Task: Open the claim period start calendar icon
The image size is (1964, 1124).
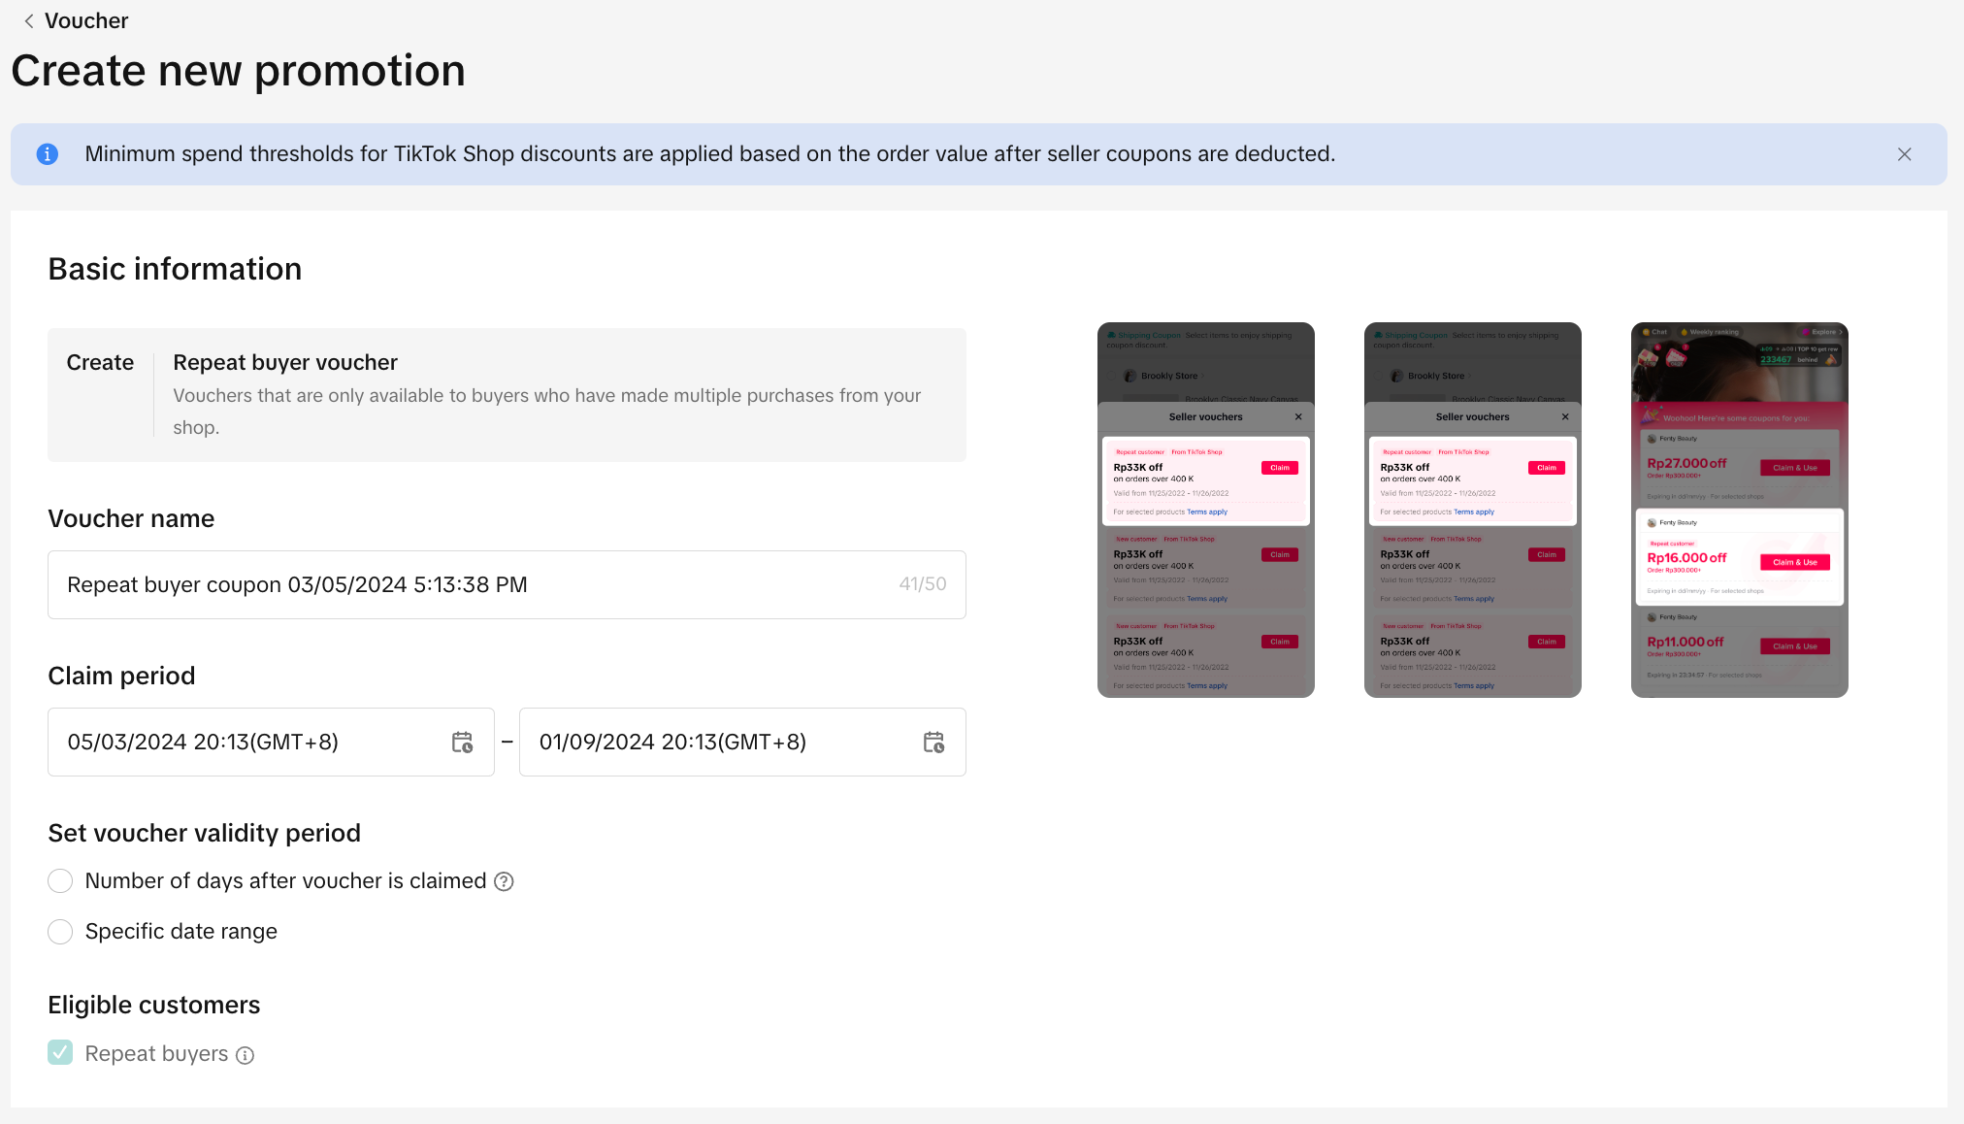Action: coord(462,743)
